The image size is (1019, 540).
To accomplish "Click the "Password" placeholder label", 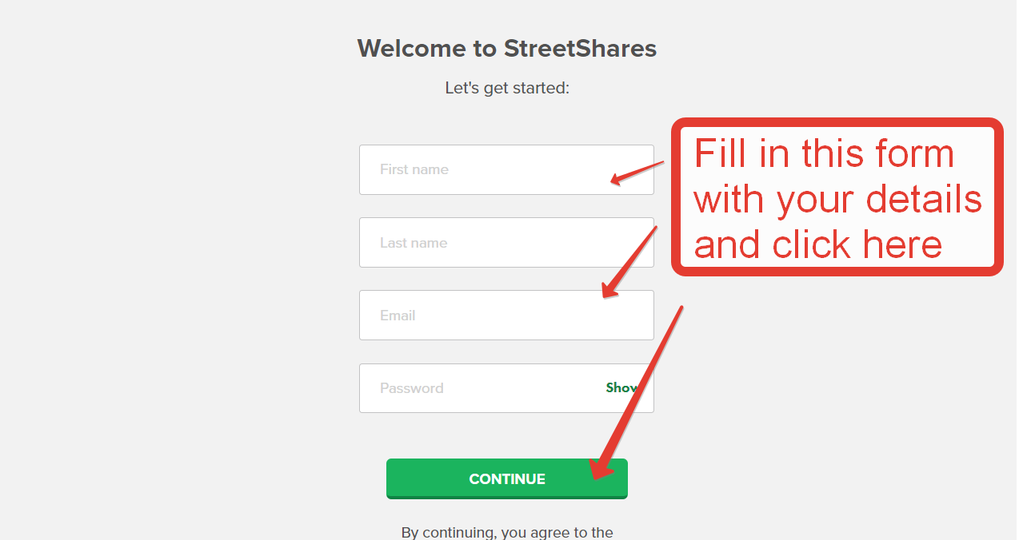I will (412, 388).
